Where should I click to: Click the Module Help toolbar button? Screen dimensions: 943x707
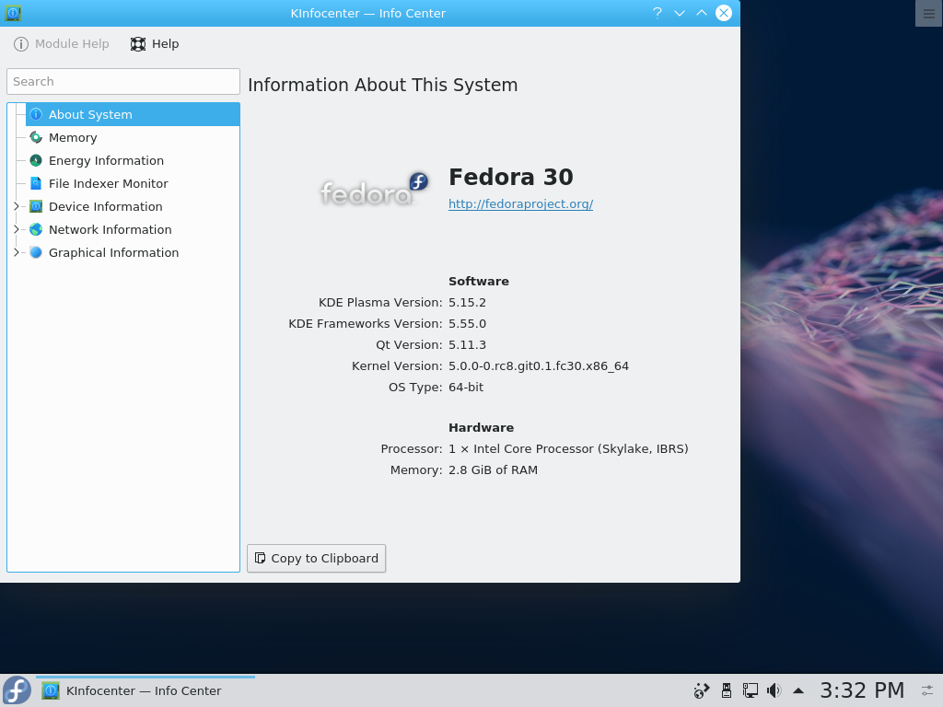[x=62, y=44]
